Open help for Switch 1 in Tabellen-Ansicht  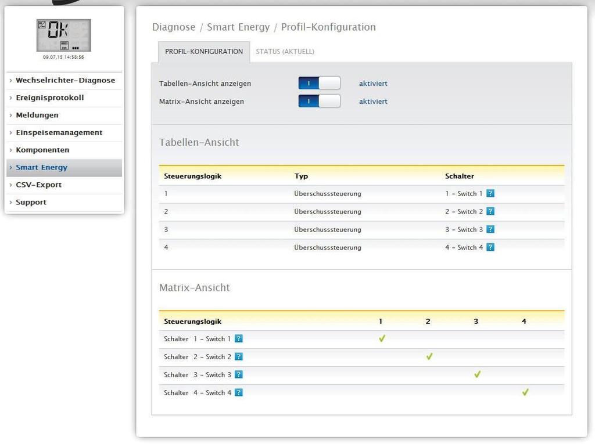pos(490,193)
